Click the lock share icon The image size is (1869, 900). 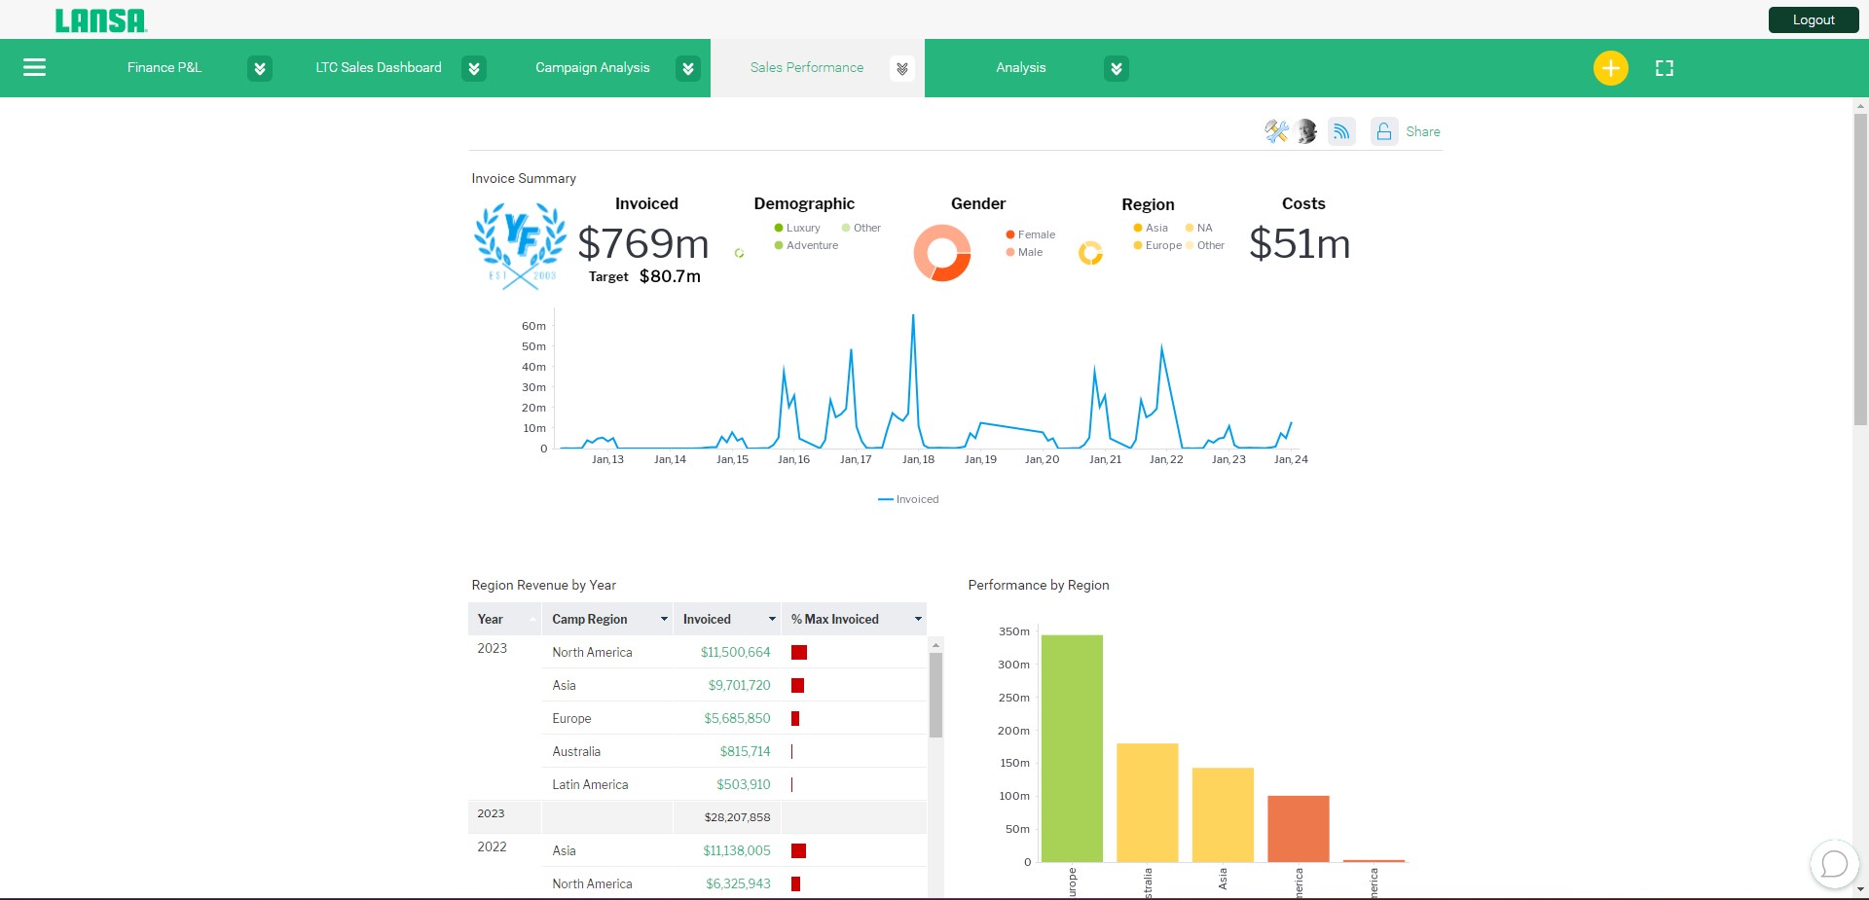(x=1383, y=131)
